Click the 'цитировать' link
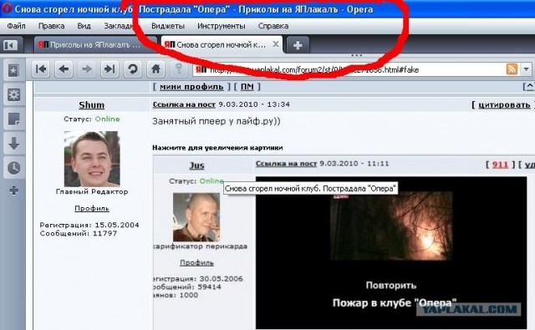Image resolution: width=535 pixels, height=330 pixels. tap(504, 104)
